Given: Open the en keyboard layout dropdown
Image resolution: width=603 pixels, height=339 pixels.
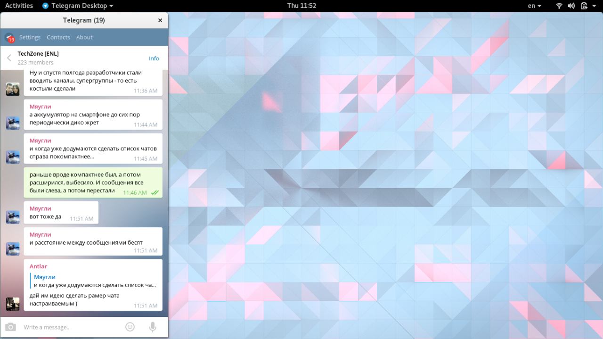Looking at the screenshot, I should point(534,6).
